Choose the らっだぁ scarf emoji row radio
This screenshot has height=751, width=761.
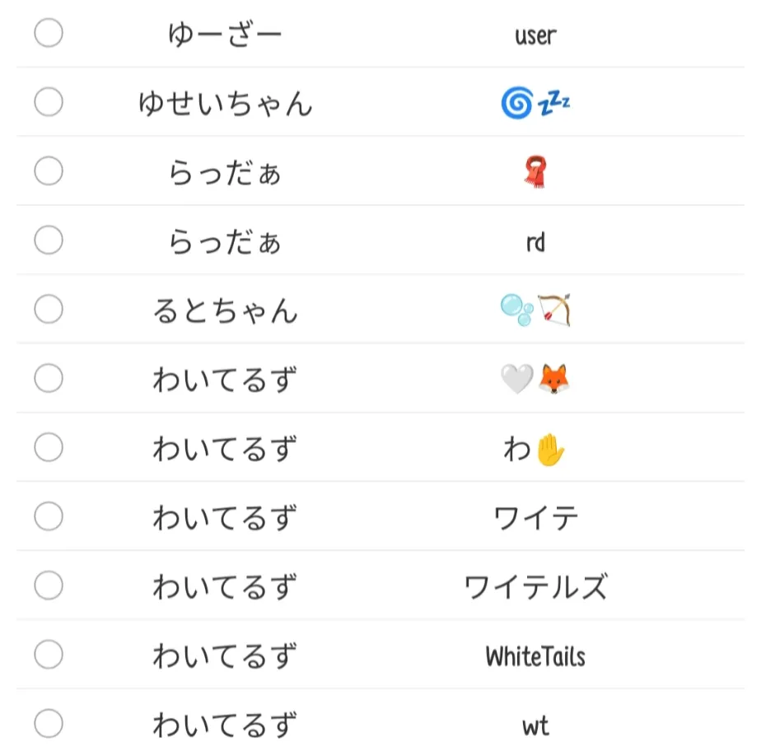[x=49, y=172]
